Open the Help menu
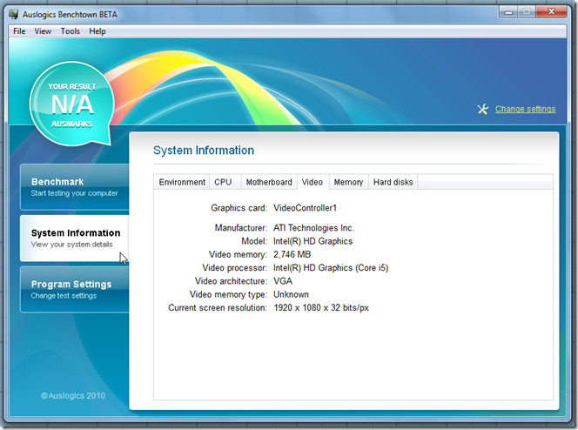Screen dimensions: 578x430 click(x=97, y=31)
